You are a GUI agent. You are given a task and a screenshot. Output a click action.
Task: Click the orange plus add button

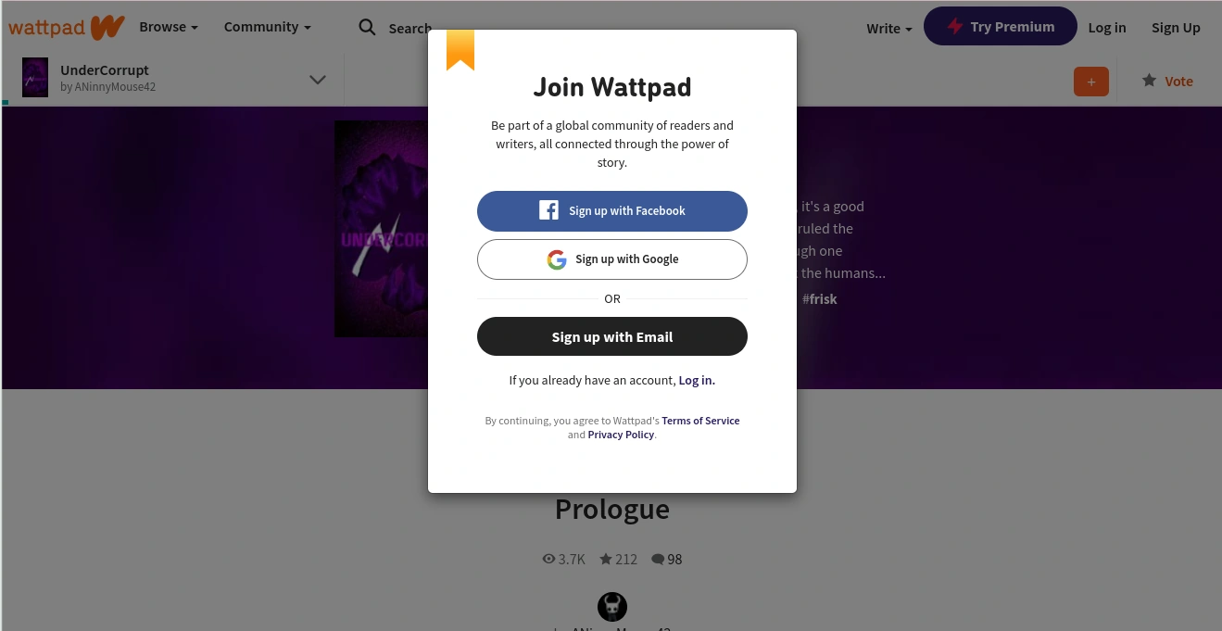(1090, 82)
